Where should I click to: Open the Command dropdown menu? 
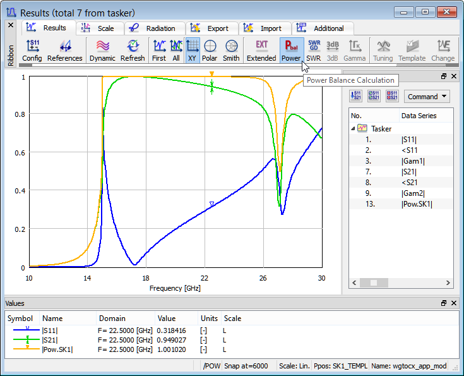pos(427,97)
